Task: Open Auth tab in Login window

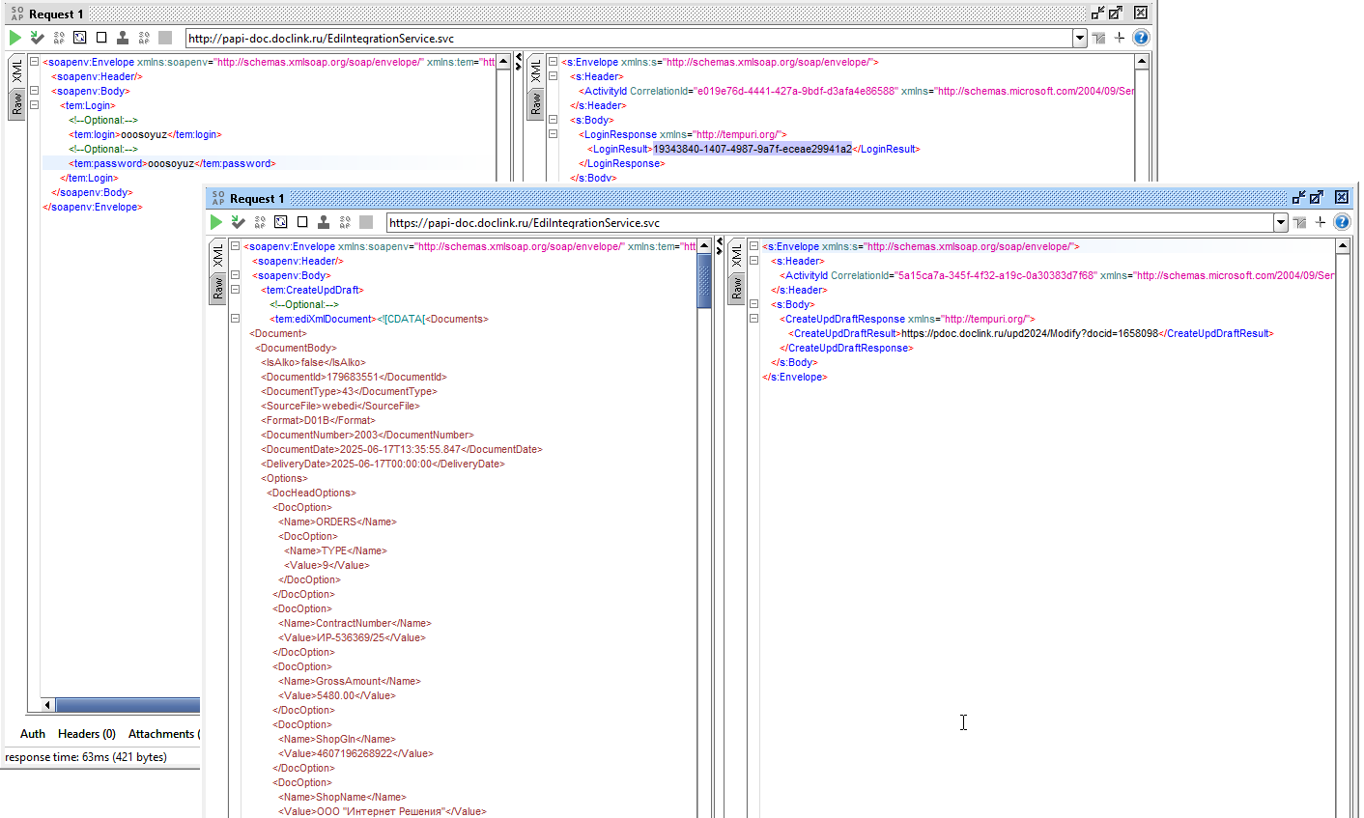Action: click(33, 734)
